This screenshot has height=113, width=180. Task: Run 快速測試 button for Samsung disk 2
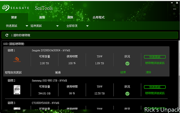[x=155, y=87]
